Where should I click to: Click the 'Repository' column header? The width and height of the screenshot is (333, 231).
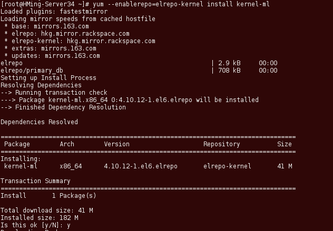222,144
